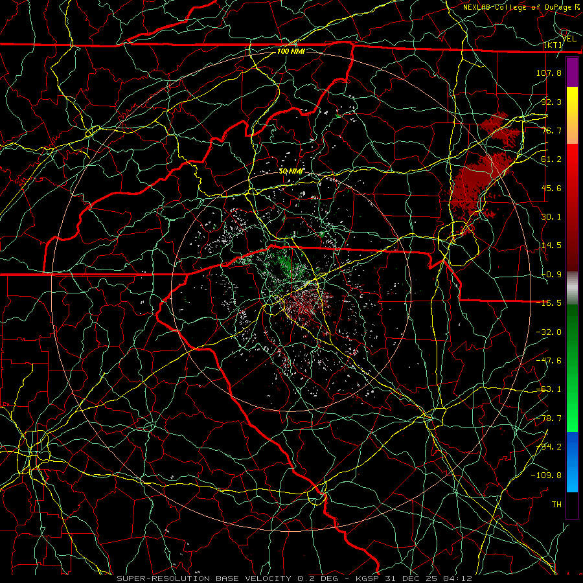Pick the purple segment of velocity scale
This screenshot has width=583, height=583.
(x=572, y=72)
